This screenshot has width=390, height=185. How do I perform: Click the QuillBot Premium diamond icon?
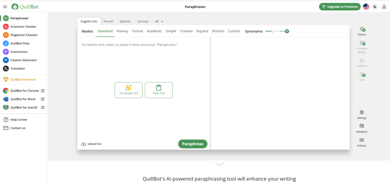tap(6, 79)
